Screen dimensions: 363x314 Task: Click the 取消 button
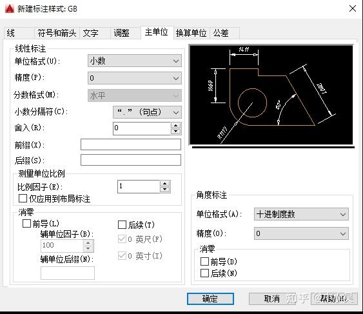[272, 299]
